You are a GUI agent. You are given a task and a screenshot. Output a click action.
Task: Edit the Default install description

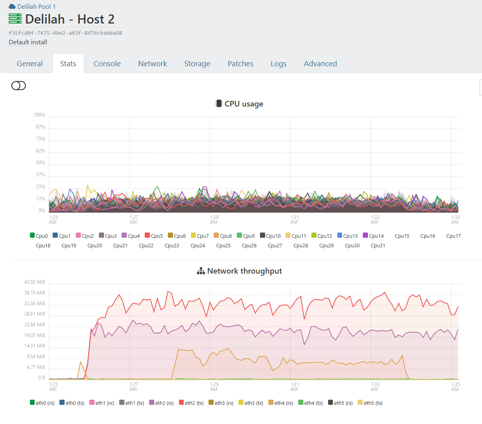tap(28, 42)
